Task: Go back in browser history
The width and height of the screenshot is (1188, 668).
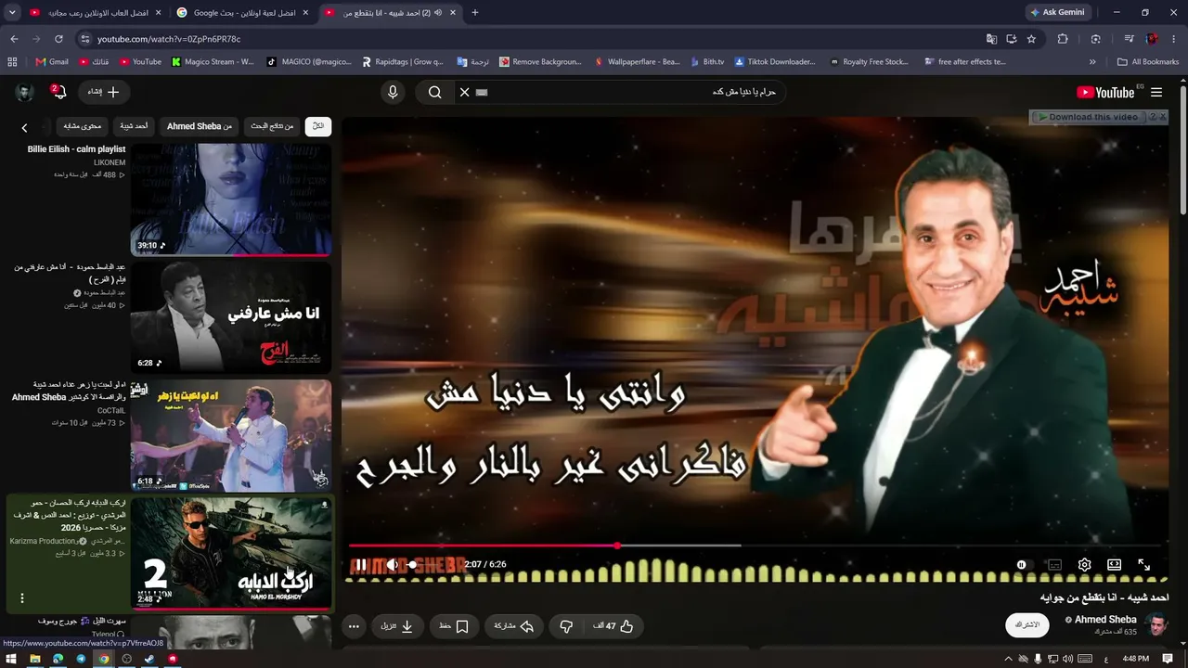Action: click(14, 39)
